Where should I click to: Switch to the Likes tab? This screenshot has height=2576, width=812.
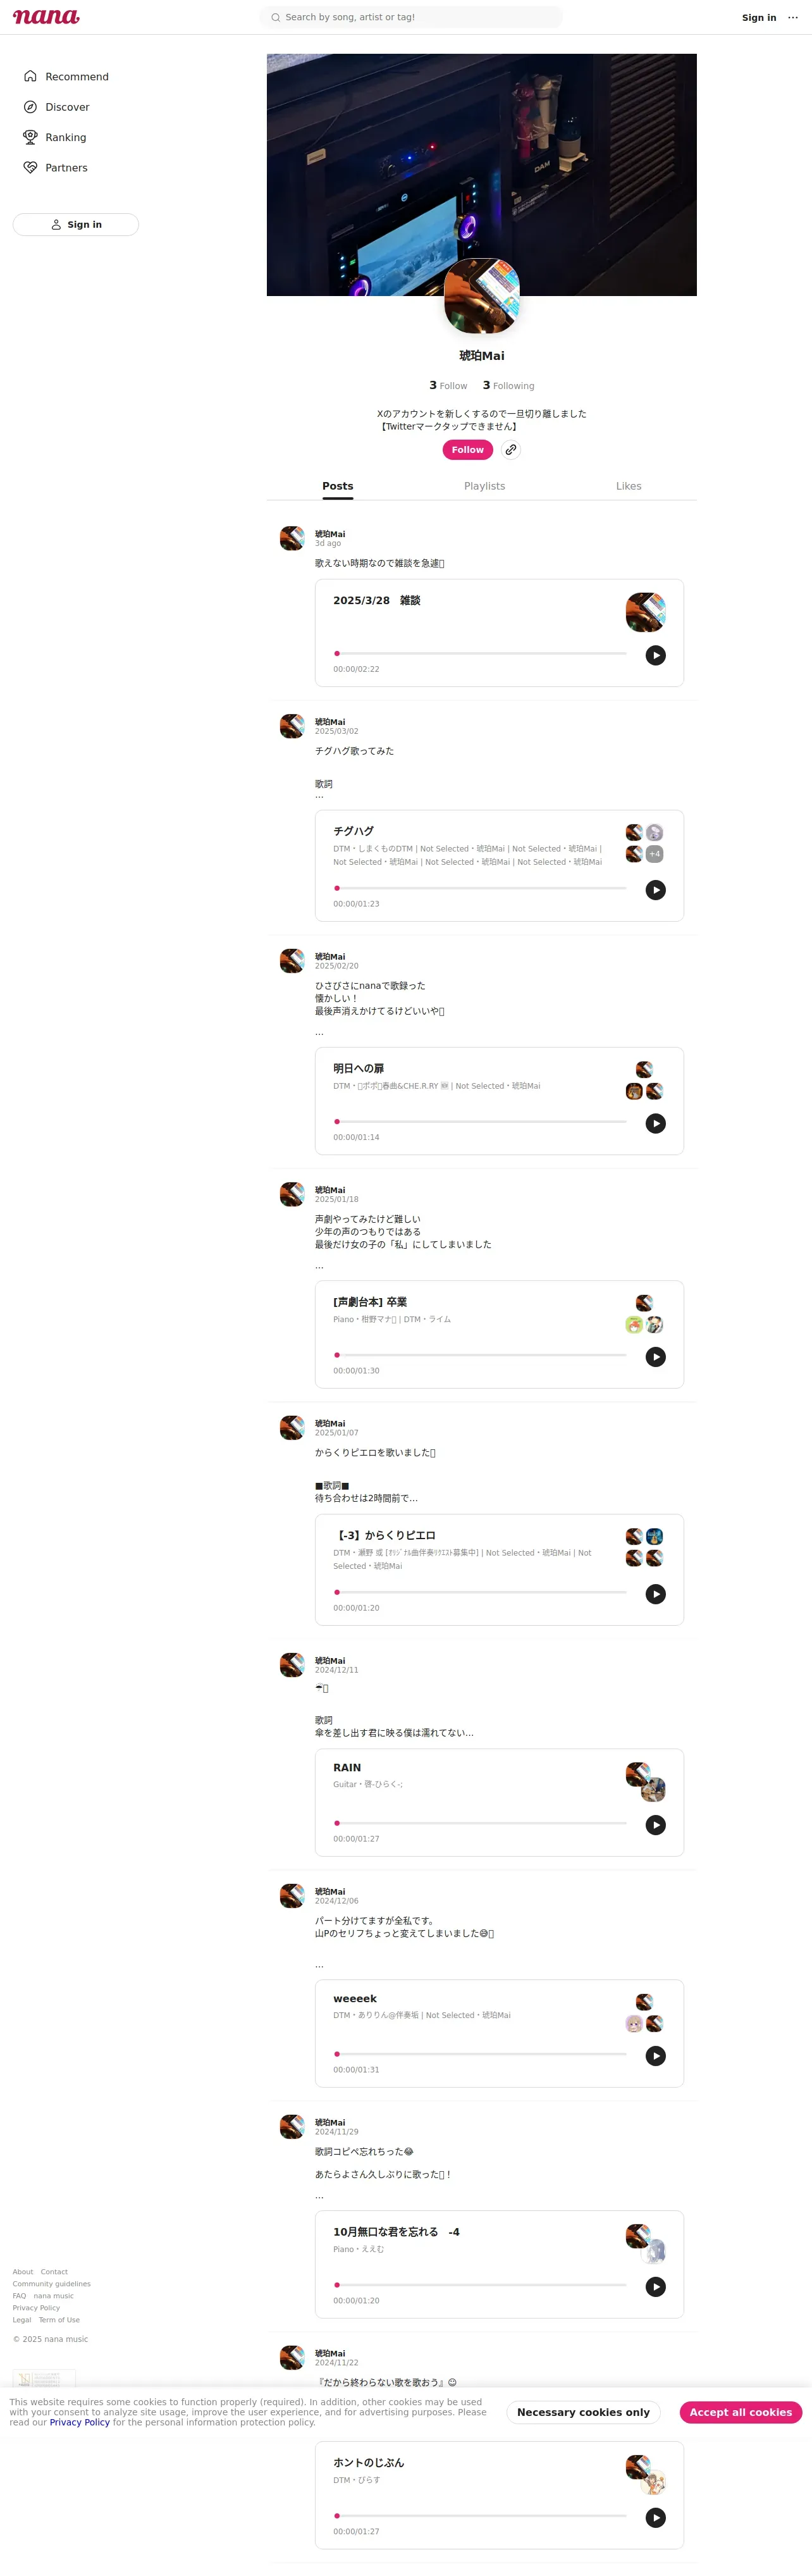pos(629,486)
